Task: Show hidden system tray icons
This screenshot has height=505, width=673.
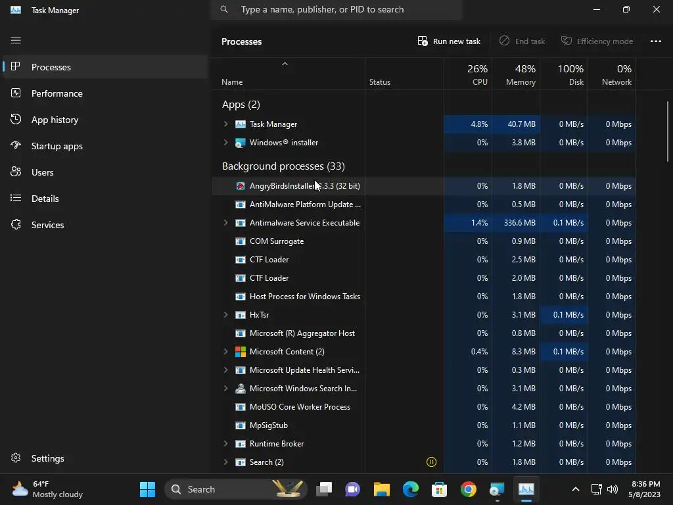Action: [x=576, y=489]
